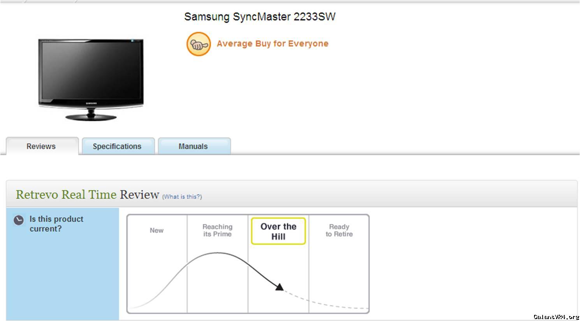Select the 'Ready to Retire' stage
This screenshot has width=580, height=321.
coord(339,231)
